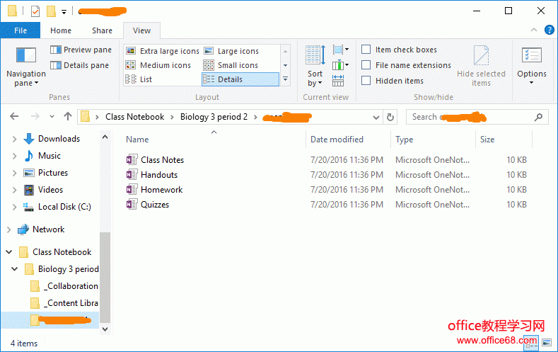This screenshot has height=352, width=558.
Task: Select Extra large icons layout
Action: point(163,51)
